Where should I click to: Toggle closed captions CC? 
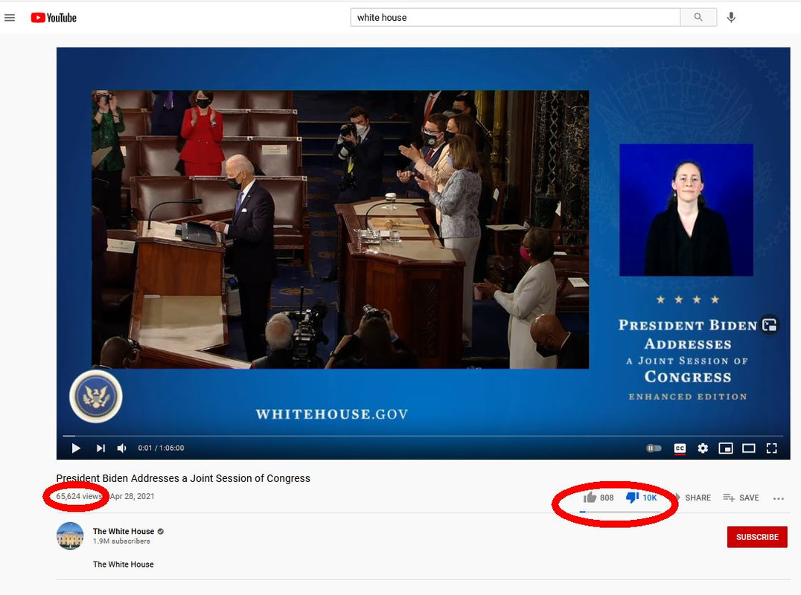(680, 448)
